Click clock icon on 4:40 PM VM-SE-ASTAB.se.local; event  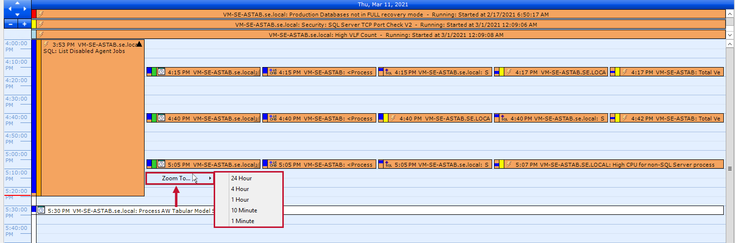pyautogui.click(x=161, y=118)
